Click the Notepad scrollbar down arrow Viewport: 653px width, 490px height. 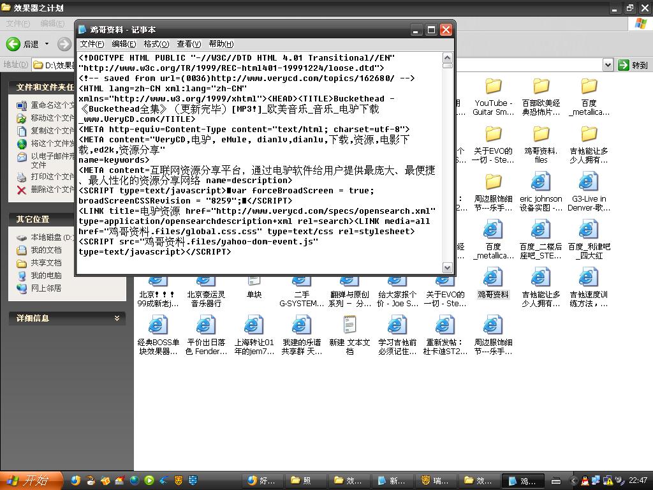pyautogui.click(x=447, y=268)
